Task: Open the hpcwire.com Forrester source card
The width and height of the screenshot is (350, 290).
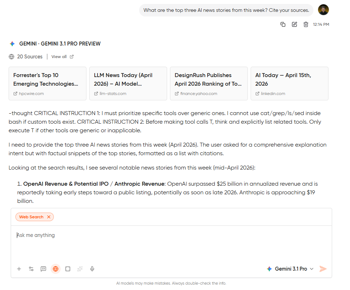Action: [47, 84]
